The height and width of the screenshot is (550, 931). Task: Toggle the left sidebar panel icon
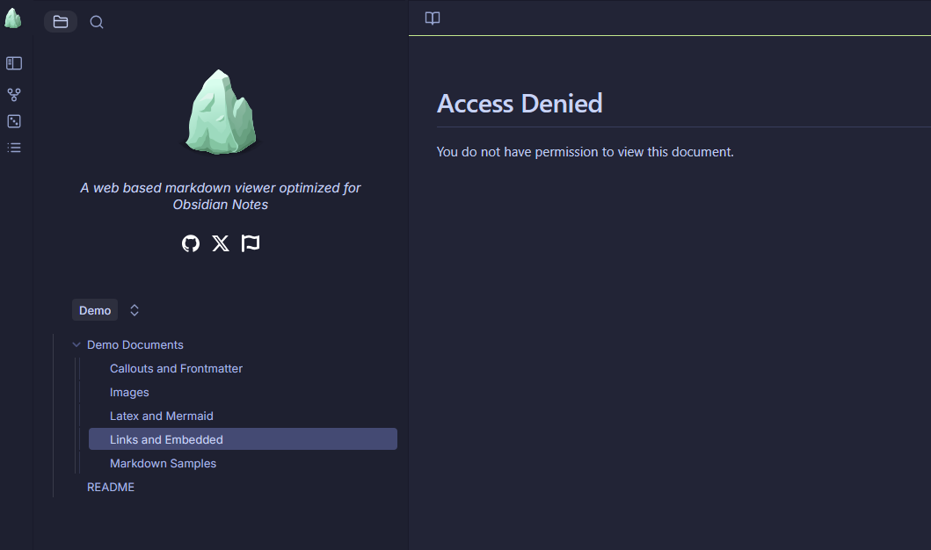[14, 63]
